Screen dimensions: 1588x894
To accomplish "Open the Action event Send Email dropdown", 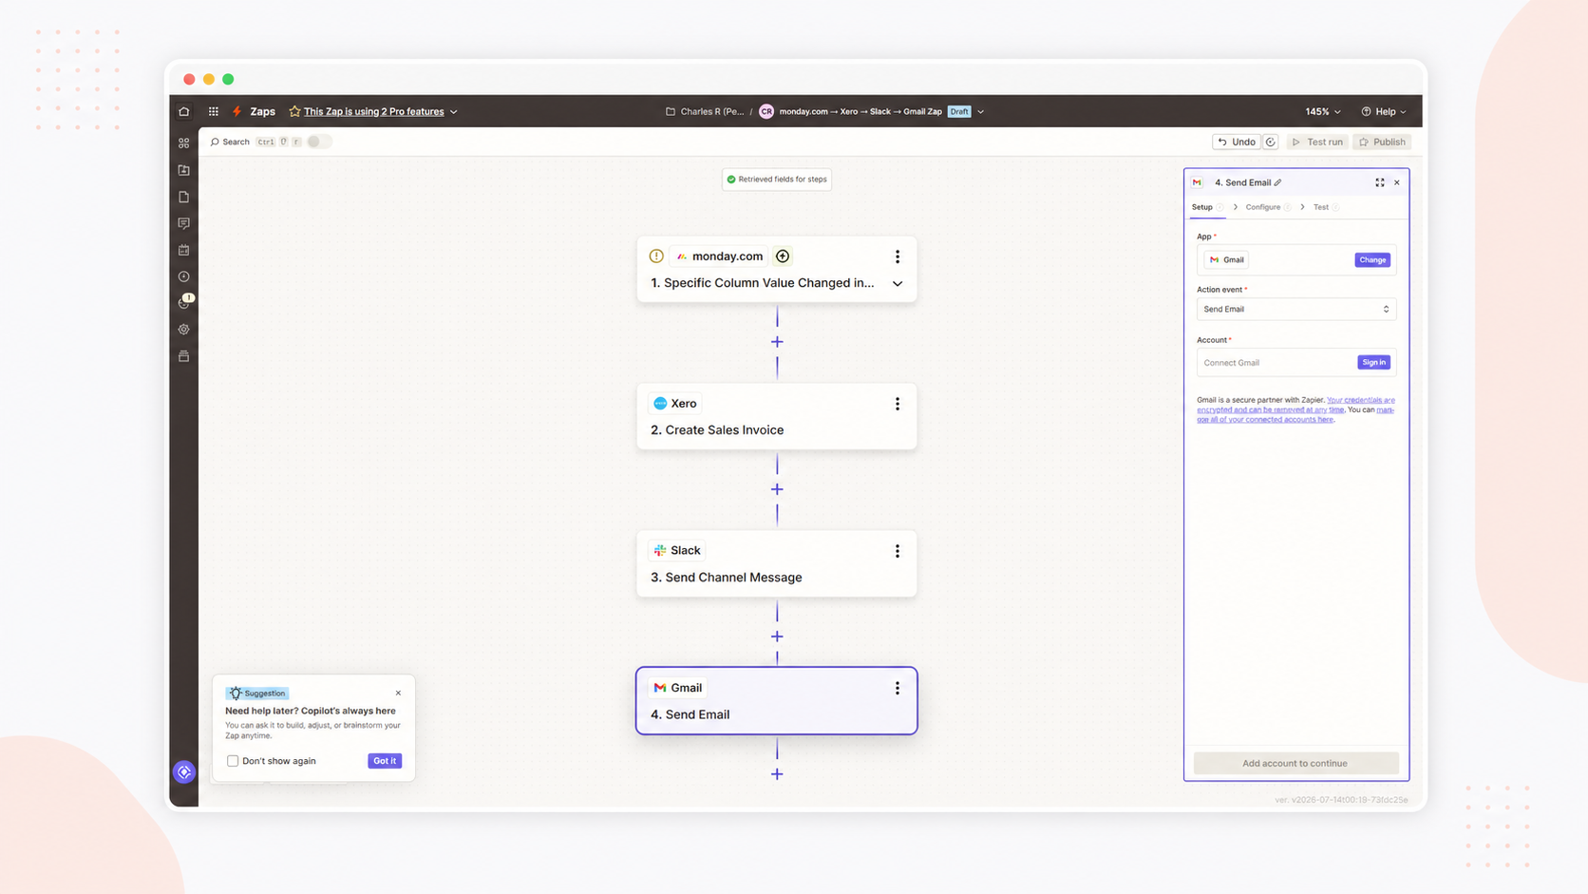I will [x=1296, y=309].
